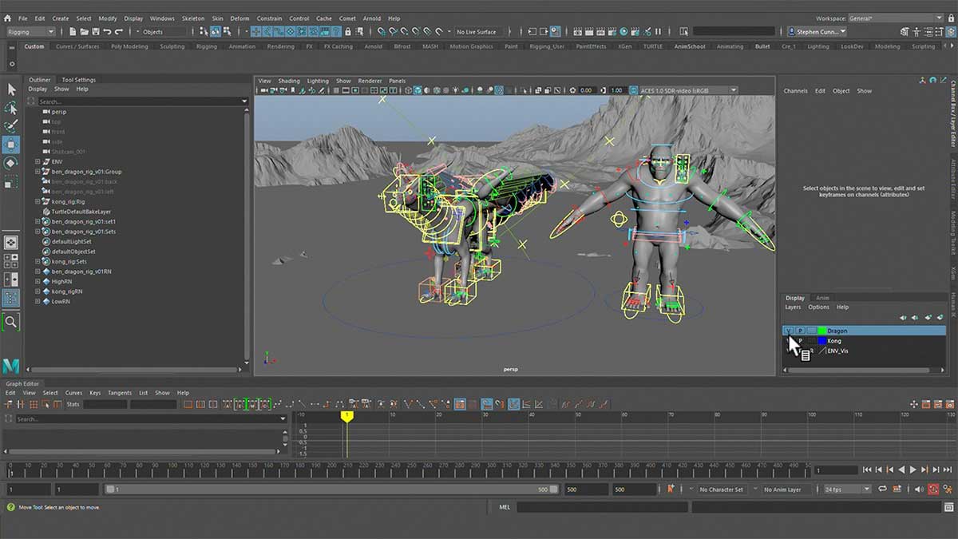Enable the snap to grid magnet icon
The height and width of the screenshot is (539, 958).
(256, 30)
